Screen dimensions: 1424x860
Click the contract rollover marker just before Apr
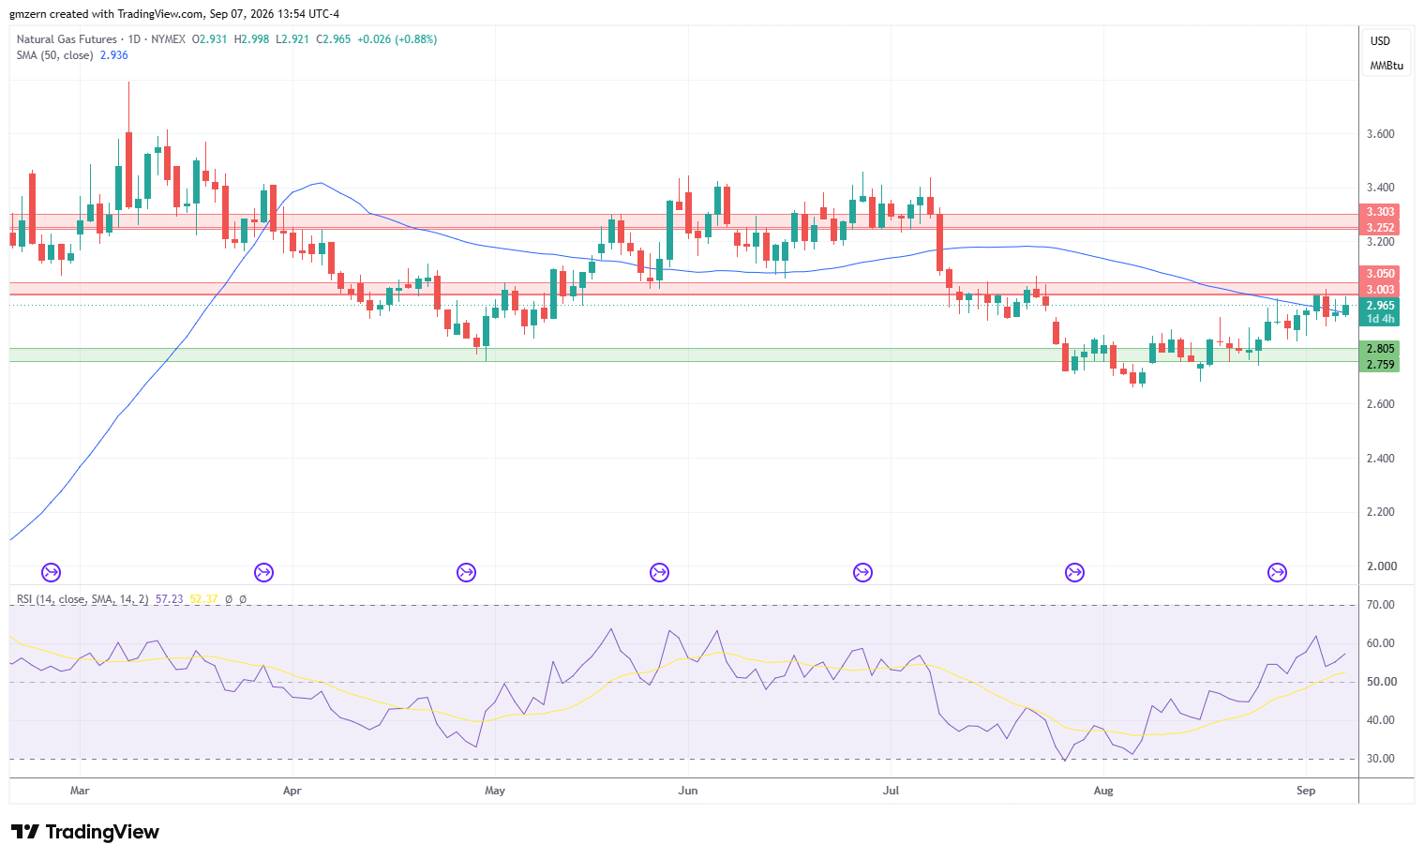pyautogui.click(x=263, y=572)
